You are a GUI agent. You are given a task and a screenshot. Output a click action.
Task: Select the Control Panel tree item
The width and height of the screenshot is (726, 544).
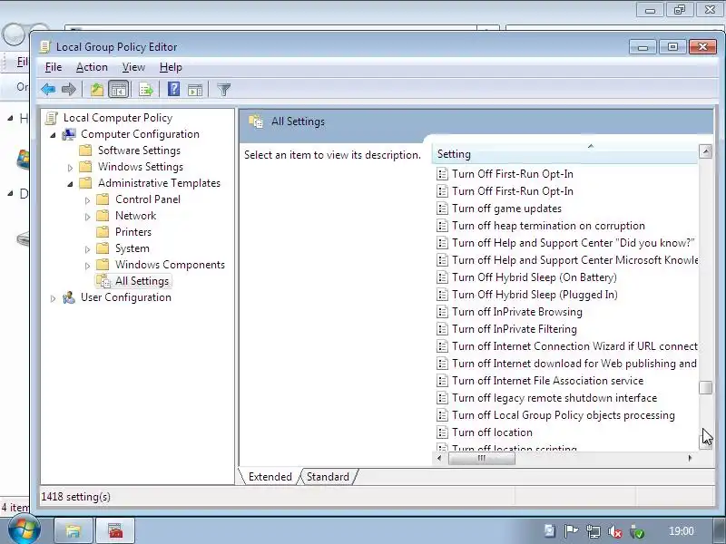pyautogui.click(x=148, y=199)
